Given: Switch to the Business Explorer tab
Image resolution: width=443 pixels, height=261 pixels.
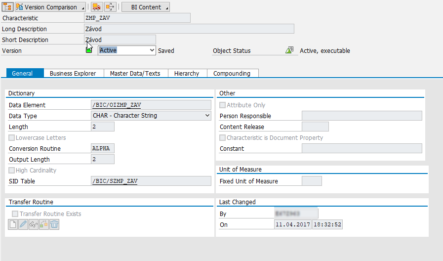Looking at the screenshot, I should point(73,73).
